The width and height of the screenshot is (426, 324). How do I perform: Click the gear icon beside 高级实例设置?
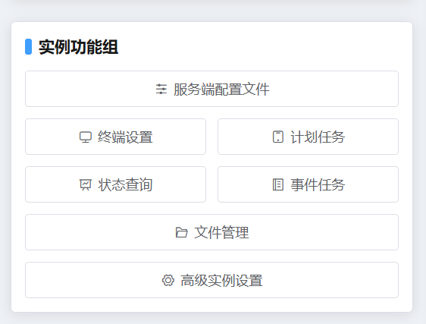click(168, 280)
